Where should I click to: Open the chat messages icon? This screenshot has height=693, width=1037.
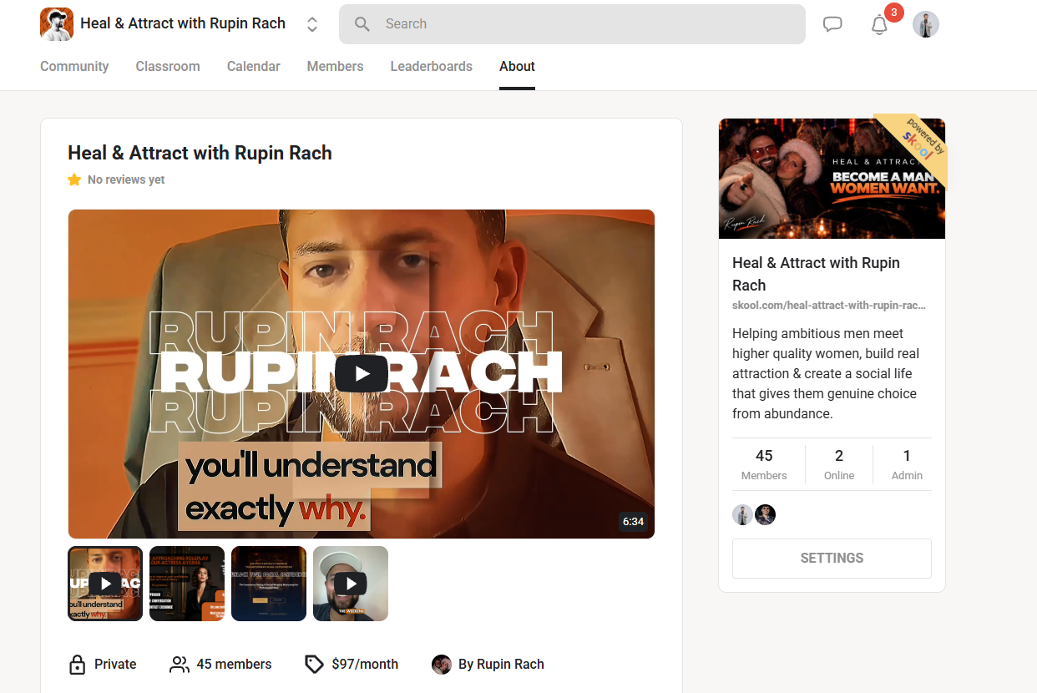[832, 24]
